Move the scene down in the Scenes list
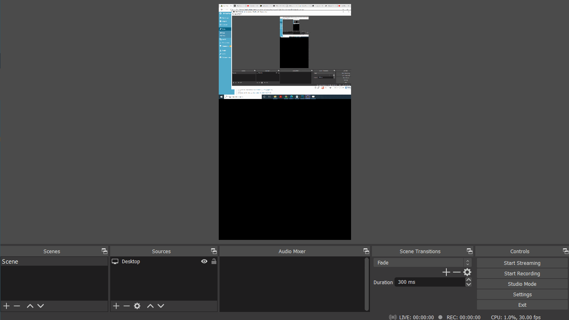The image size is (569, 320). point(41,306)
